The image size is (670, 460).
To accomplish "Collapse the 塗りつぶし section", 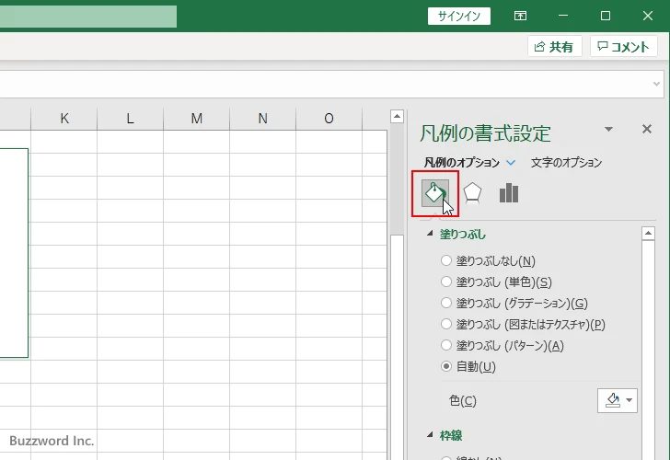I will point(430,234).
